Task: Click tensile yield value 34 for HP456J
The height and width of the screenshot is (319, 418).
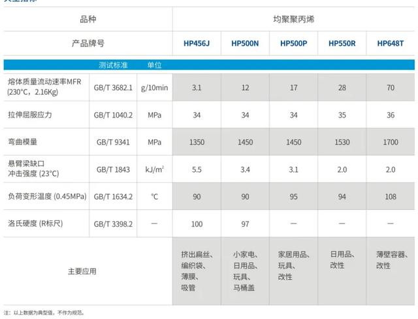Action: pos(197,115)
